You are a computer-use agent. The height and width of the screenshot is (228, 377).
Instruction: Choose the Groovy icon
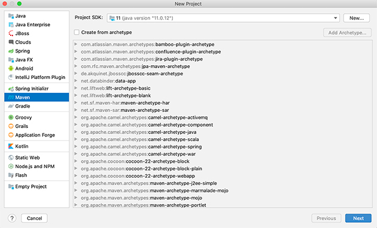coord(11,117)
